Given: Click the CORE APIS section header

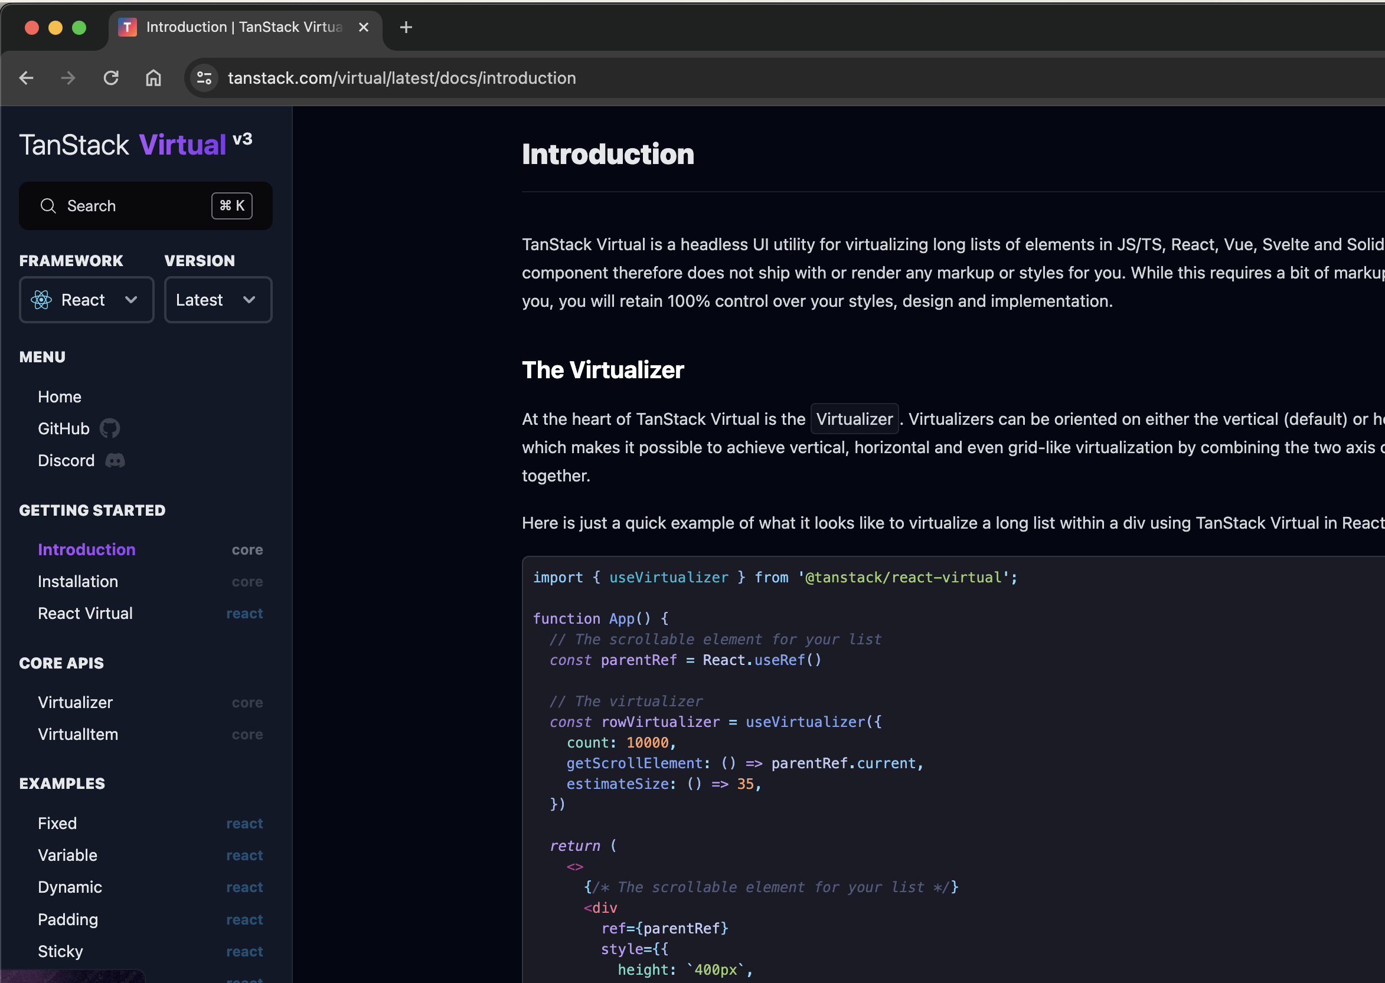Looking at the screenshot, I should point(61,663).
